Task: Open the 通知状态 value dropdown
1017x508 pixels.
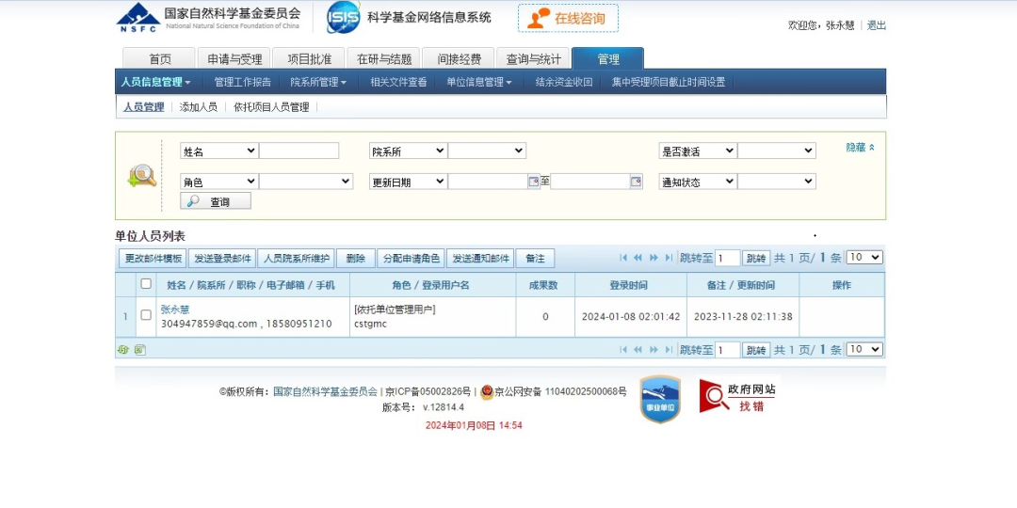Action: tap(776, 183)
